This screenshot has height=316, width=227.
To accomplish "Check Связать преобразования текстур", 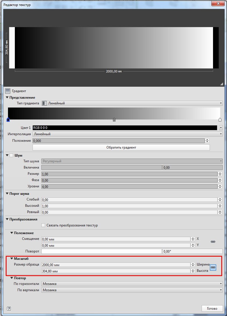I will coord(43,225).
